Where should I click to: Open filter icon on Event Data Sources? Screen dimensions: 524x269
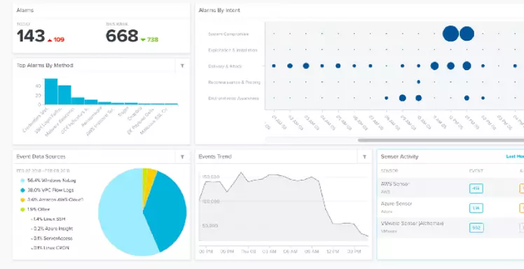tap(182, 157)
